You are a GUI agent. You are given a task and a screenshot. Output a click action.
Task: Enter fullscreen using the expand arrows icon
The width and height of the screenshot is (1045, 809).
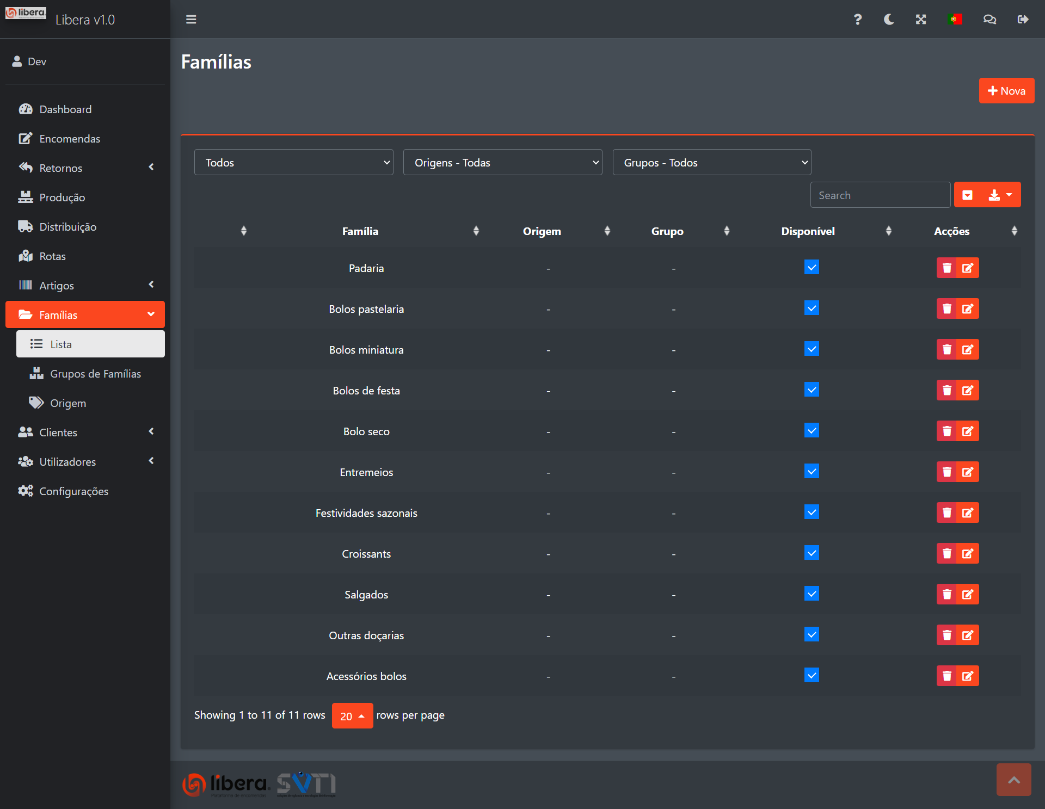click(920, 20)
